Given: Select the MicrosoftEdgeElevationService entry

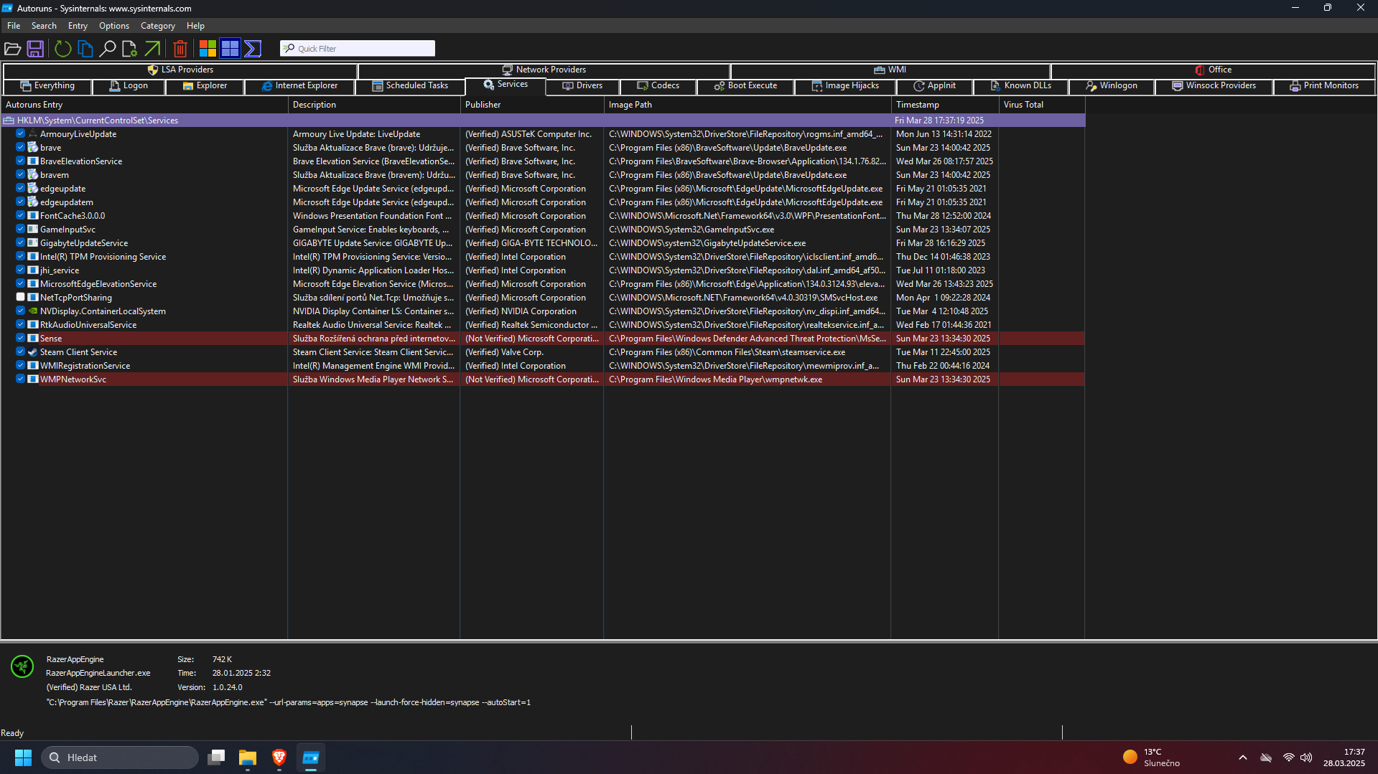Looking at the screenshot, I should [x=543, y=284].
